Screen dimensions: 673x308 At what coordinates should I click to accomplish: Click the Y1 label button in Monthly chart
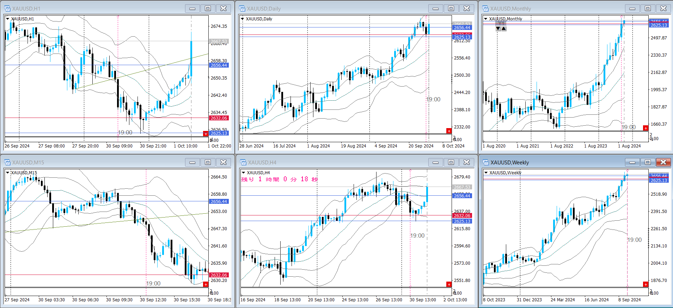[x=501, y=24]
